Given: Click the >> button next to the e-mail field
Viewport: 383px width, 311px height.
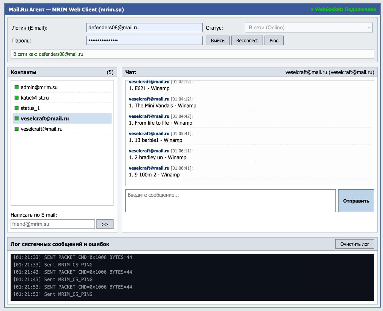Looking at the screenshot, I should pyautogui.click(x=105, y=224).
